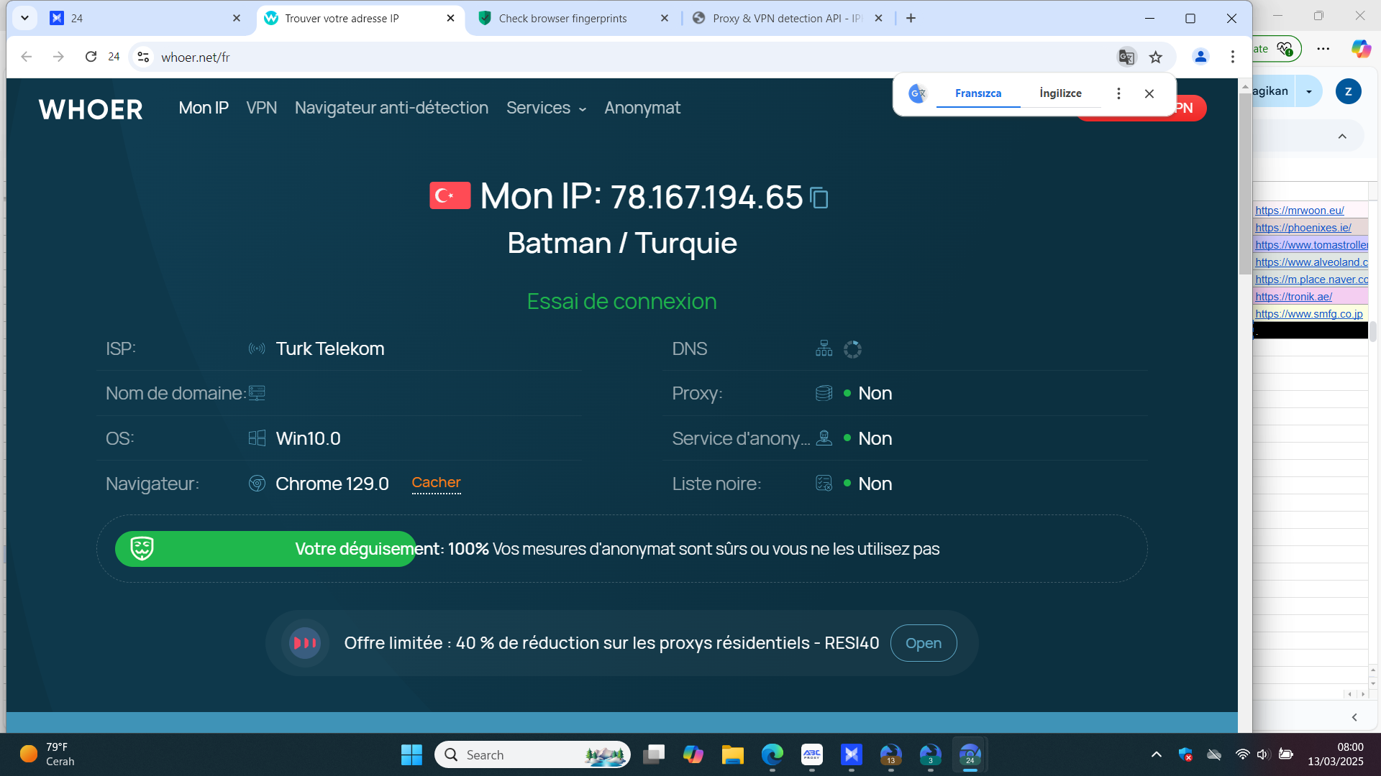Screen dimensions: 1381x776
Task: Reload the whoer.net page
Action: pos(91,57)
